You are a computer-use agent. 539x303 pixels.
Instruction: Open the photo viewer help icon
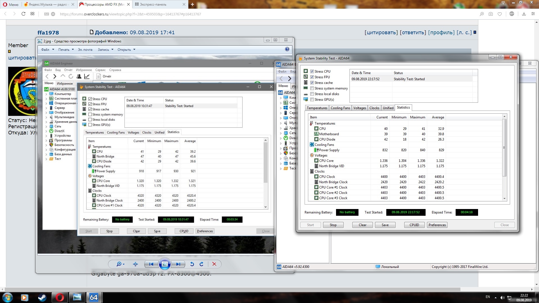(287, 49)
